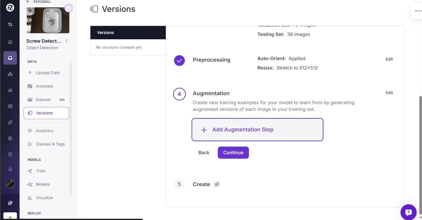Click the user avatar in left rail

(10, 184)
